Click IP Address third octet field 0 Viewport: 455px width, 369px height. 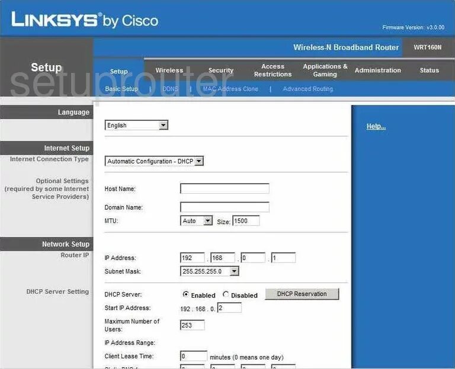pos(253,258)
